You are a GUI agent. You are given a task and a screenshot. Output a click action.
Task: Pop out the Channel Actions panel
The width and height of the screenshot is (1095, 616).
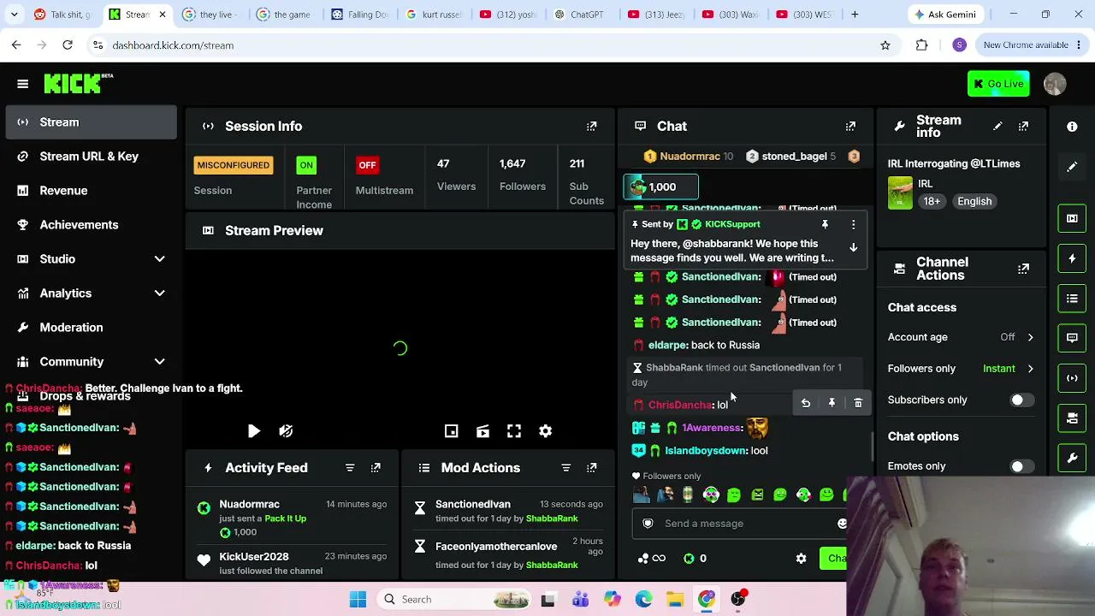click(1023, 269)
